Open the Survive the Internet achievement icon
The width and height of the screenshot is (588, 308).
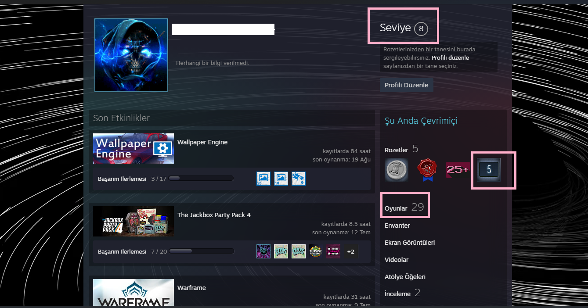tap(316, 251)
